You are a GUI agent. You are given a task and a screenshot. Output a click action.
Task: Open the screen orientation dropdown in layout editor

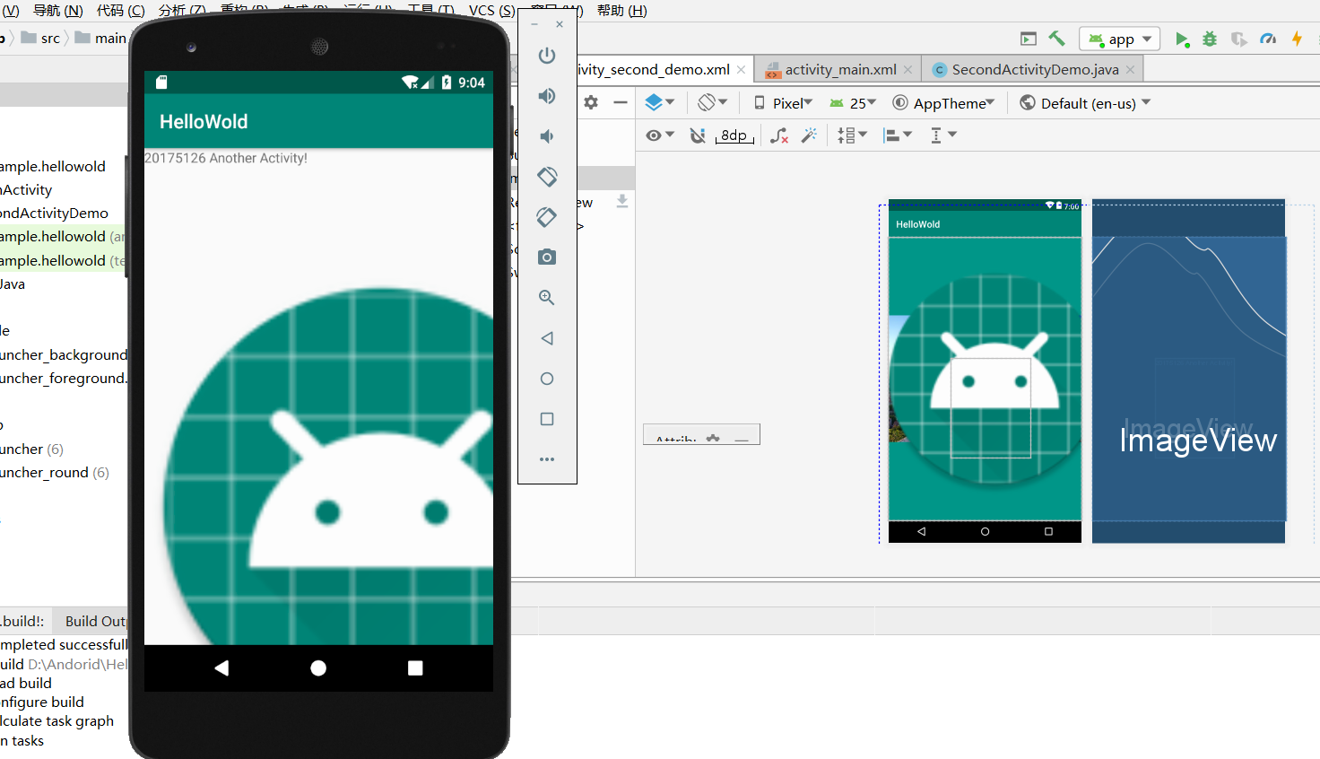[x=713, y=102]
